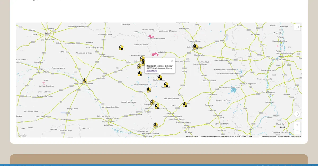Screen dimensions: 318x166
Task: Select the project marker south of Givry-en-Argonne
Action: (x=149, y=90)
